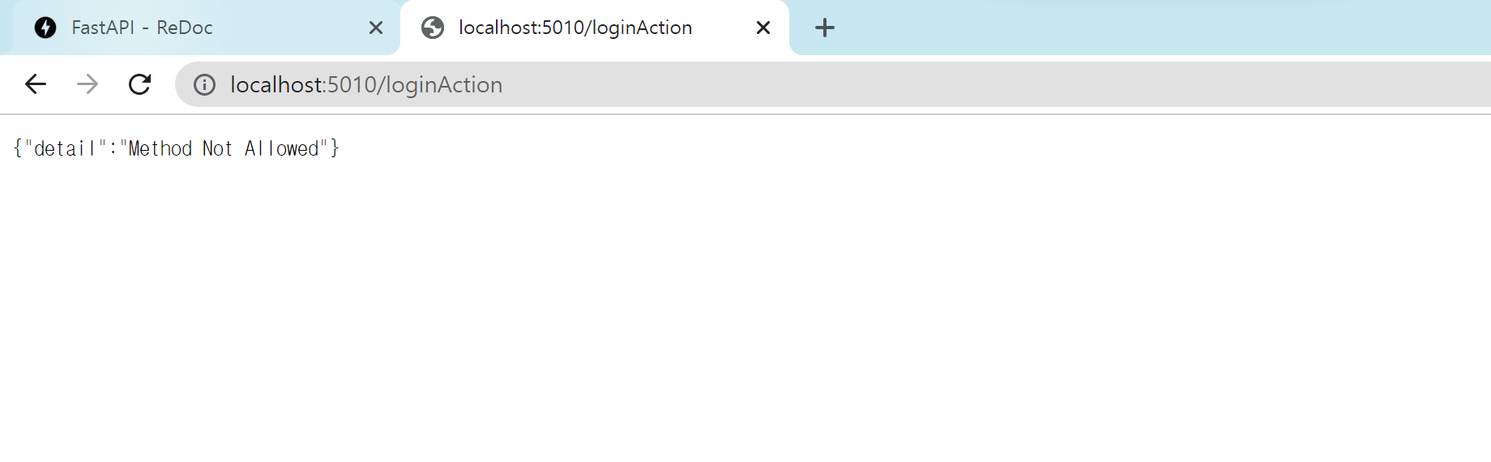This screenshot has width=1491, height=462.
Task: Reload the current page
Action: click(x=140, y=84)
